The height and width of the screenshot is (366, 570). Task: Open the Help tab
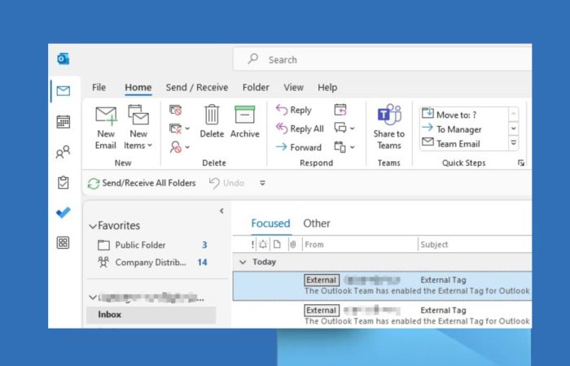coord(327,88)
